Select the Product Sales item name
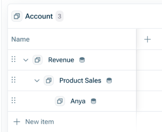This screenshot has width=162, height=132. pyautogui.click(x=80, y=80)
